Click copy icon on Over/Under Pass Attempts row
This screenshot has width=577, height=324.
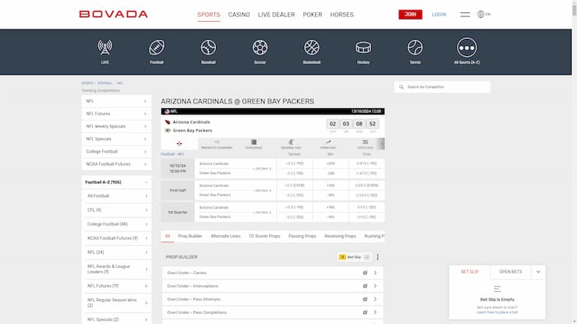pyautogui.click(x=365, y=299)
